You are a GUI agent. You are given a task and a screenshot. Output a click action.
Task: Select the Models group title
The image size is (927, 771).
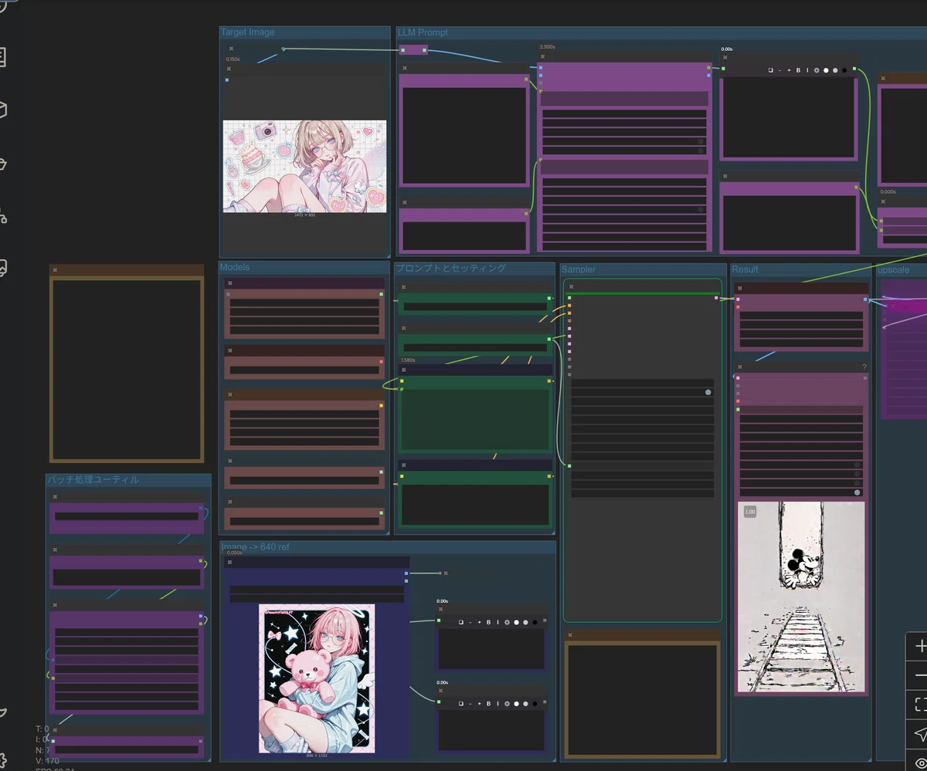[x=235, y=267]
